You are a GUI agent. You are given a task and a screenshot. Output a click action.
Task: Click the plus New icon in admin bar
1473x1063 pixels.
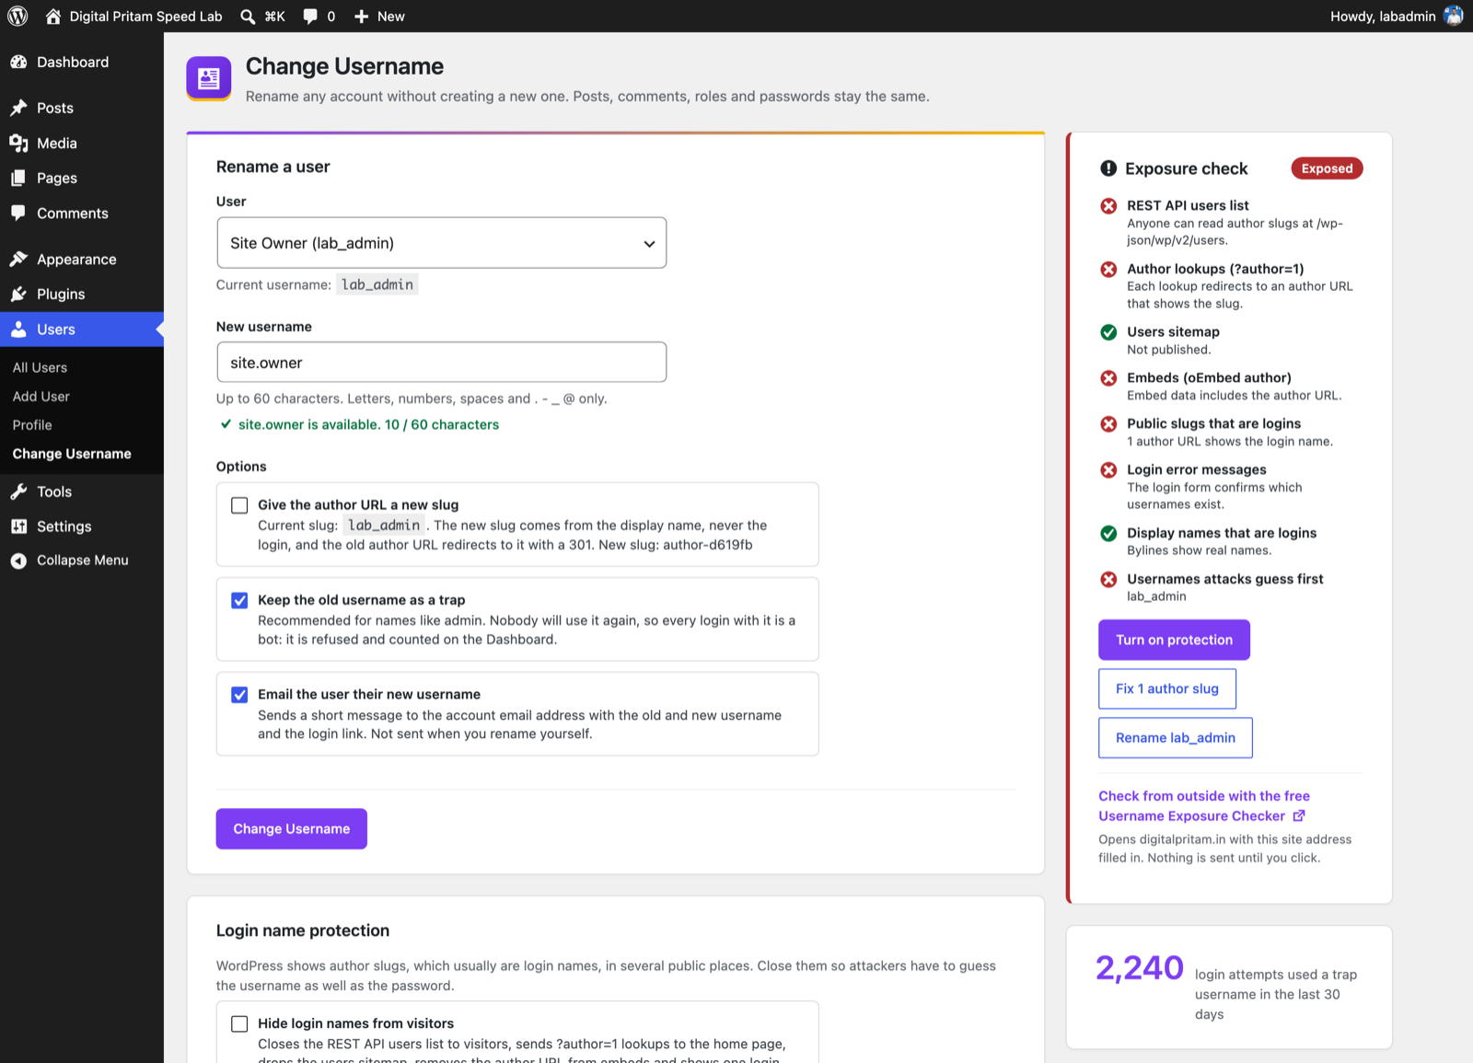point(362,17)
